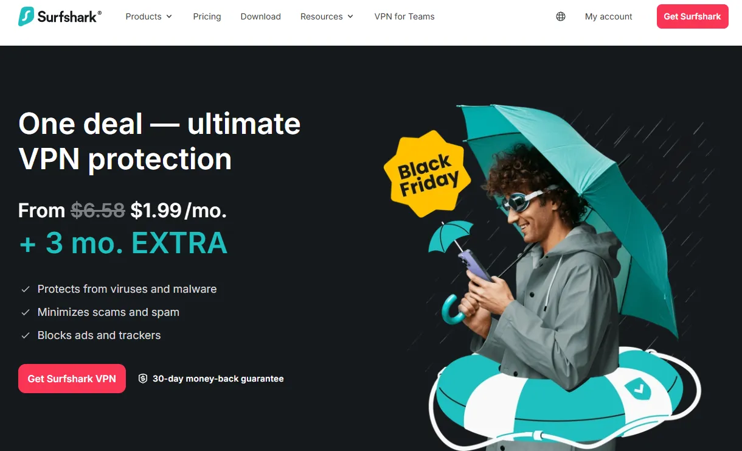The image size is (742, 451).
Task: Open VPN for Teams link
Action: (x=404, y=16)
